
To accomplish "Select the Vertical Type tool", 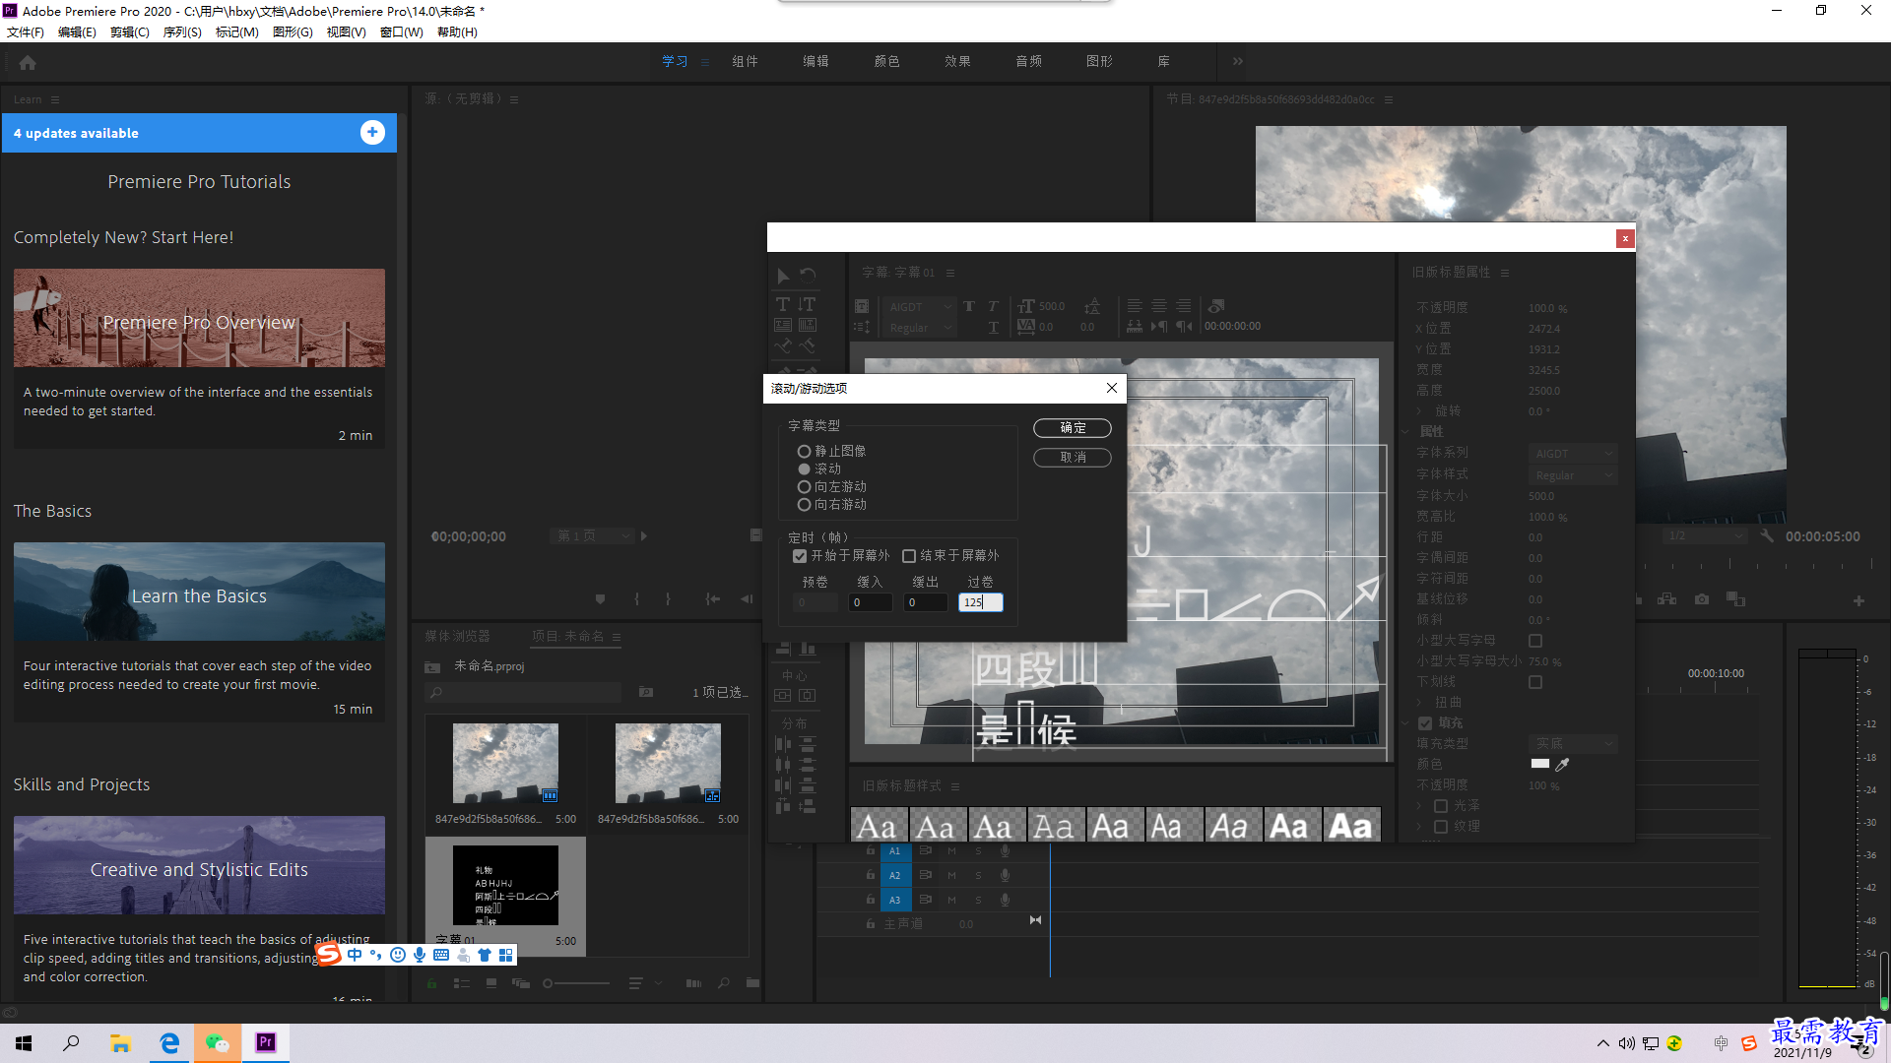I will tap(807, 305).
